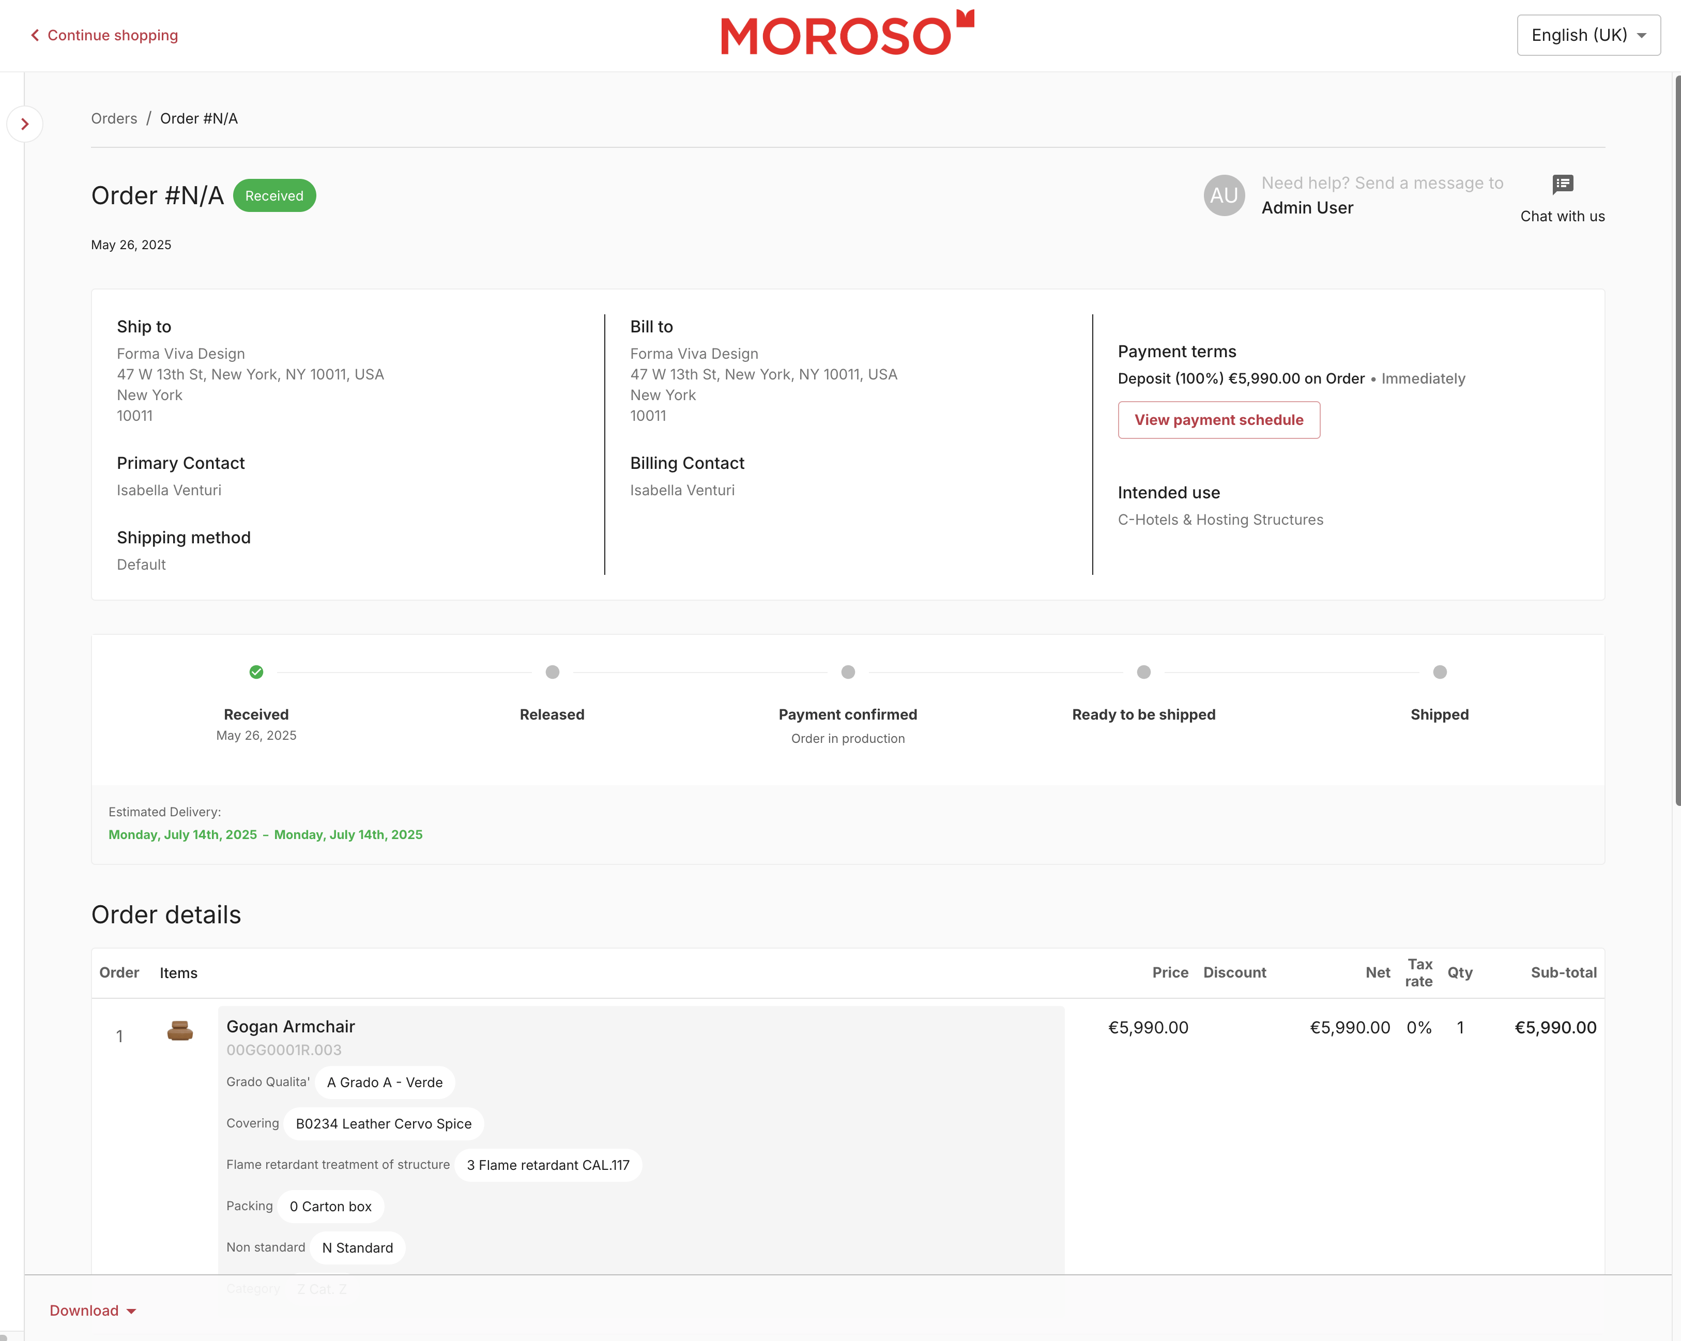Click the Ready to be shipped marker
Viewport: 1681px width, 1341px height.
[x=1143, y=672]
